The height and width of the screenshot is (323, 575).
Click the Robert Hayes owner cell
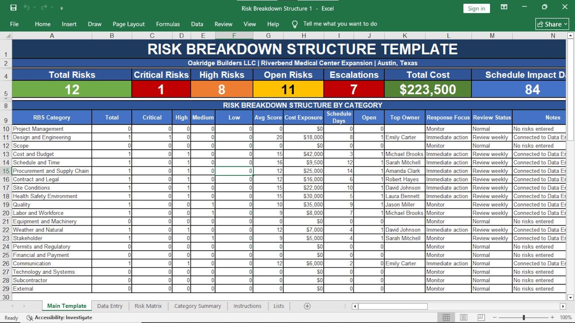(405, 179)
